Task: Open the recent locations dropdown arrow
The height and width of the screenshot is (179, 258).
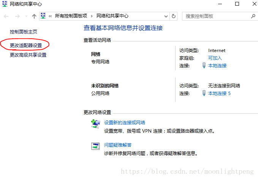Action: tap(26, 16)
